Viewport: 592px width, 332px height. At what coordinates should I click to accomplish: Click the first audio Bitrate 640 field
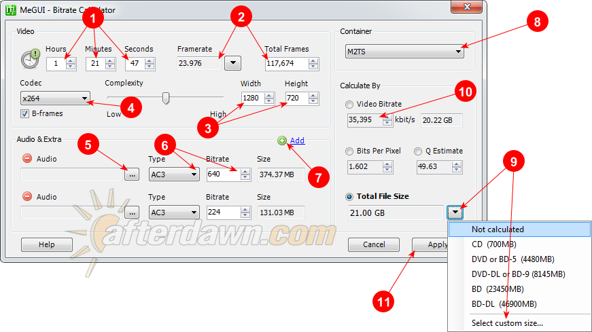click(223, 174)
